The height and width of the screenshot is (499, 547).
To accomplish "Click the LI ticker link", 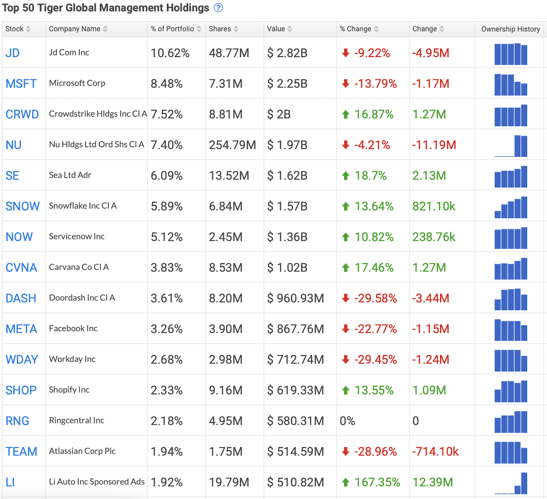I will click(x=10, y=482).
